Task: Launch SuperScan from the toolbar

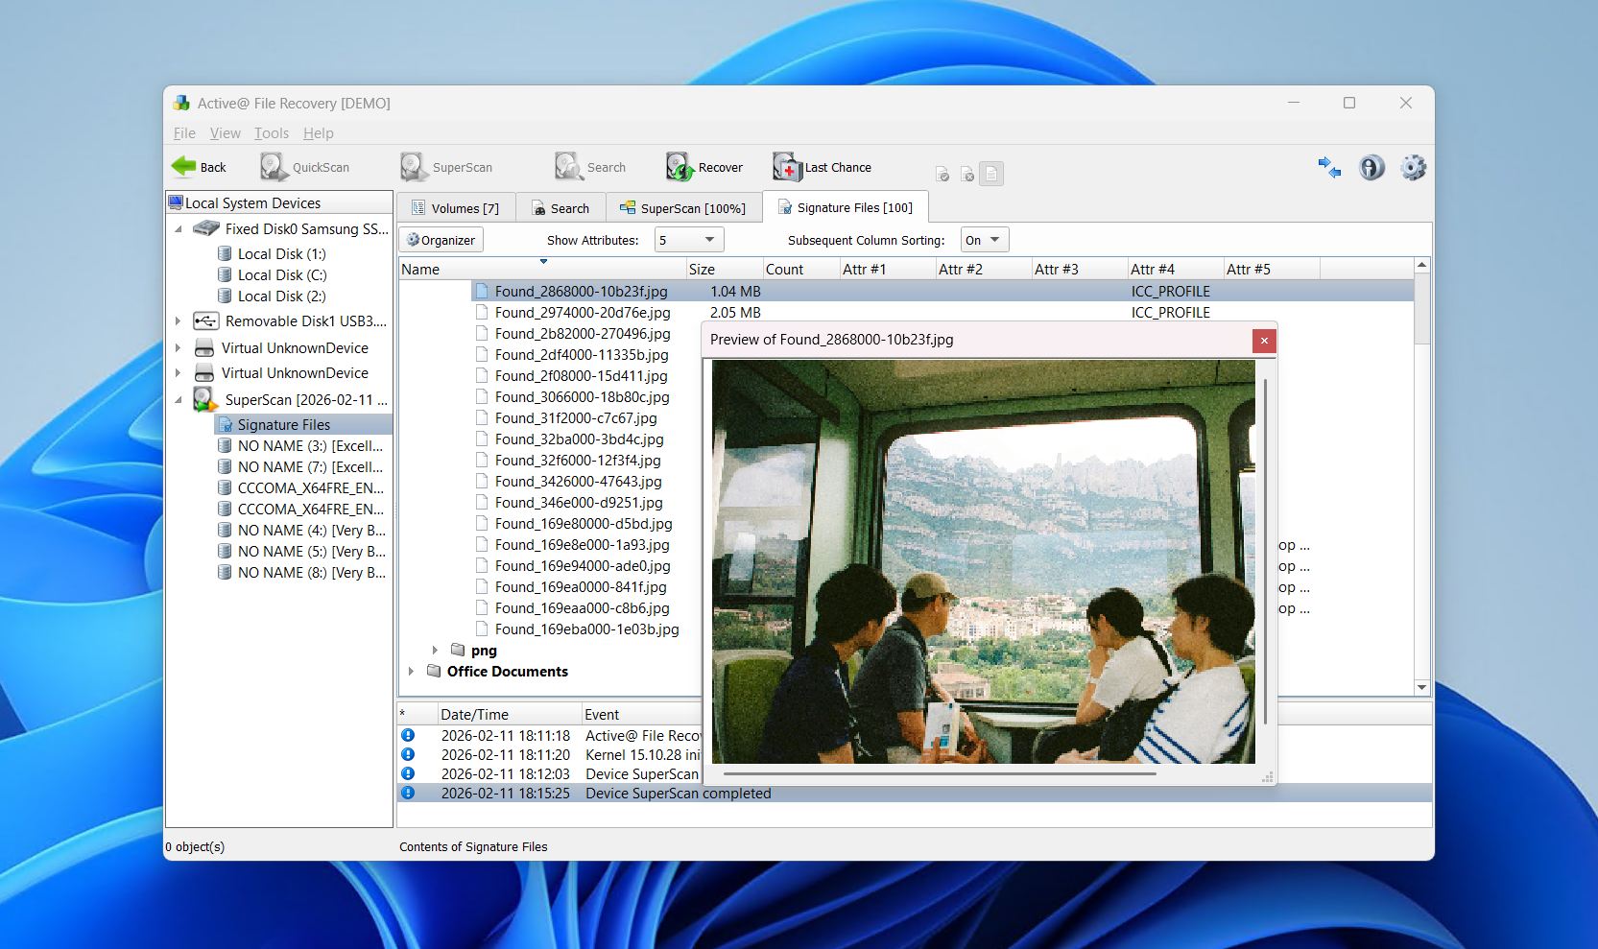Action: (x=415, y=166)
